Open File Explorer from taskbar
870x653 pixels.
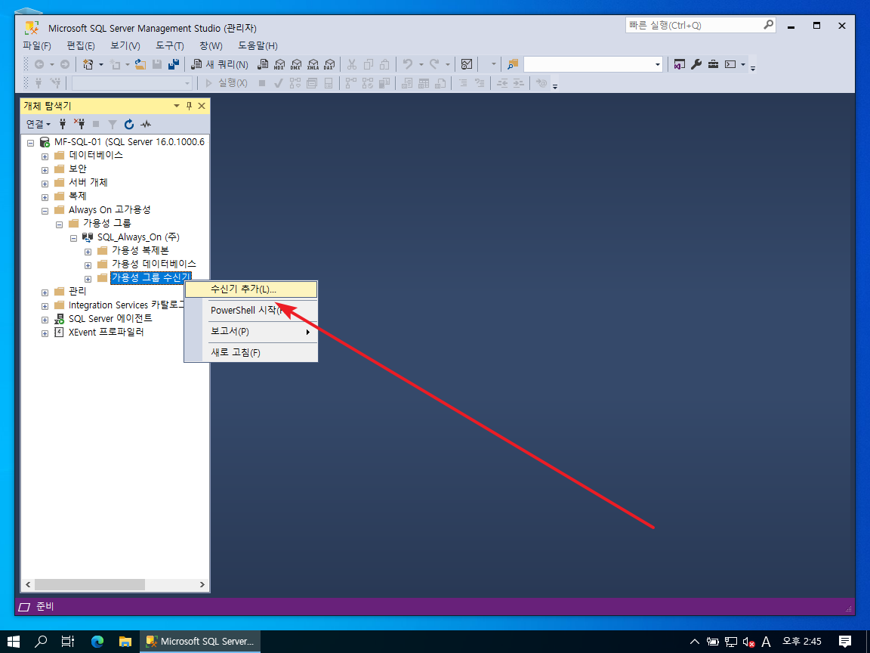click(125, 642)
